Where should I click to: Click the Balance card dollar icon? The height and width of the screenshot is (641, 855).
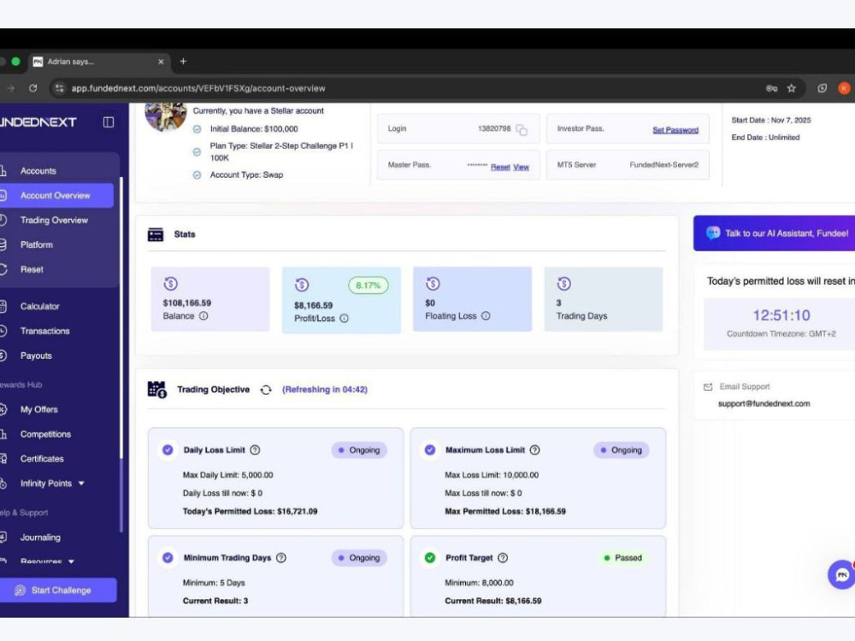point(171,284)
